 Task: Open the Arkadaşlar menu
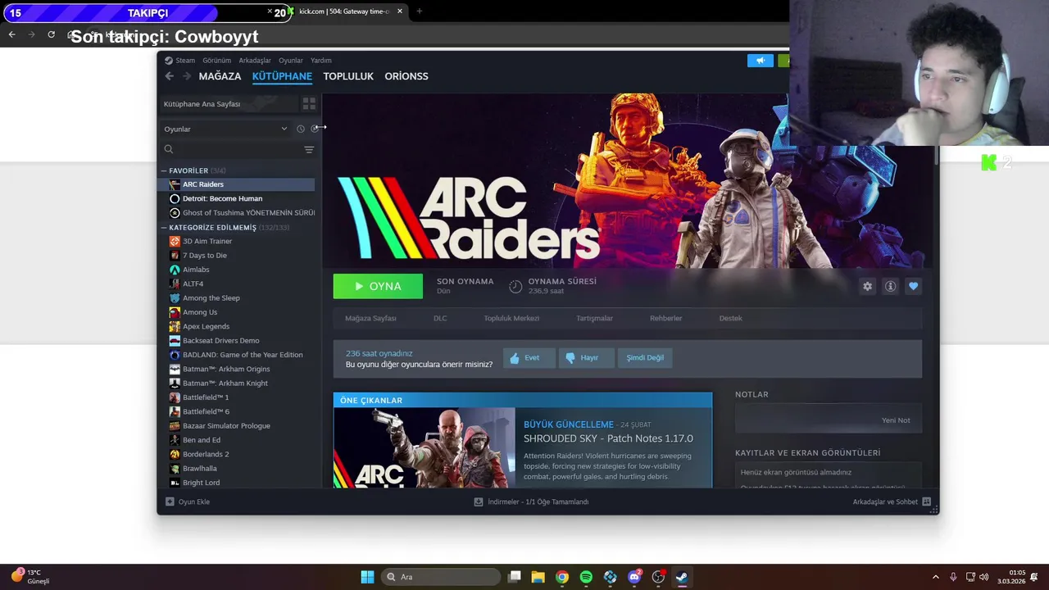coord(255,61)
